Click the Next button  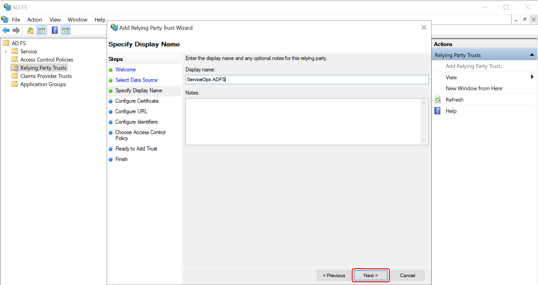point(370,275)
